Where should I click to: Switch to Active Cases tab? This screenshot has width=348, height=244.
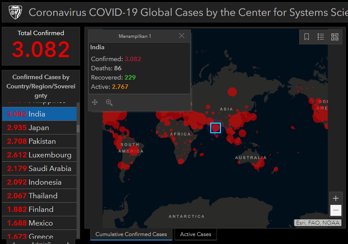[195, 234]
